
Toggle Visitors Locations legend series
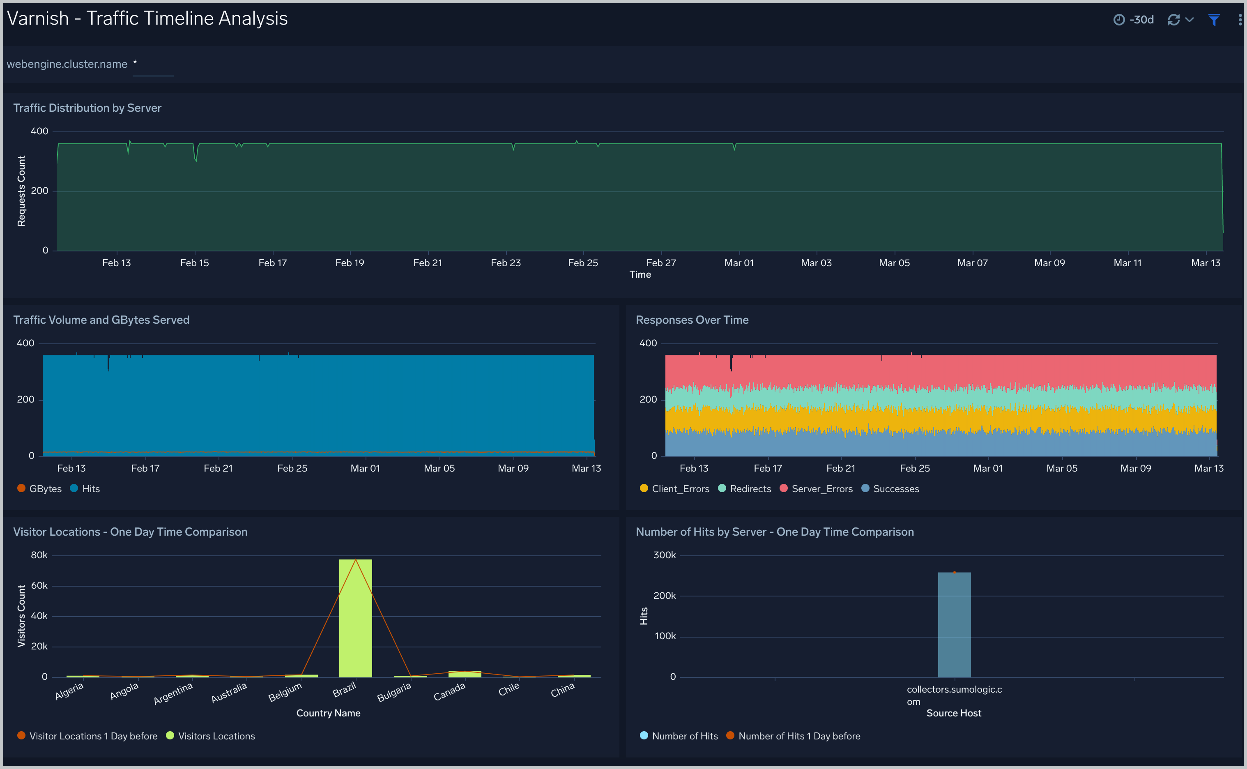tap(211, 736)
